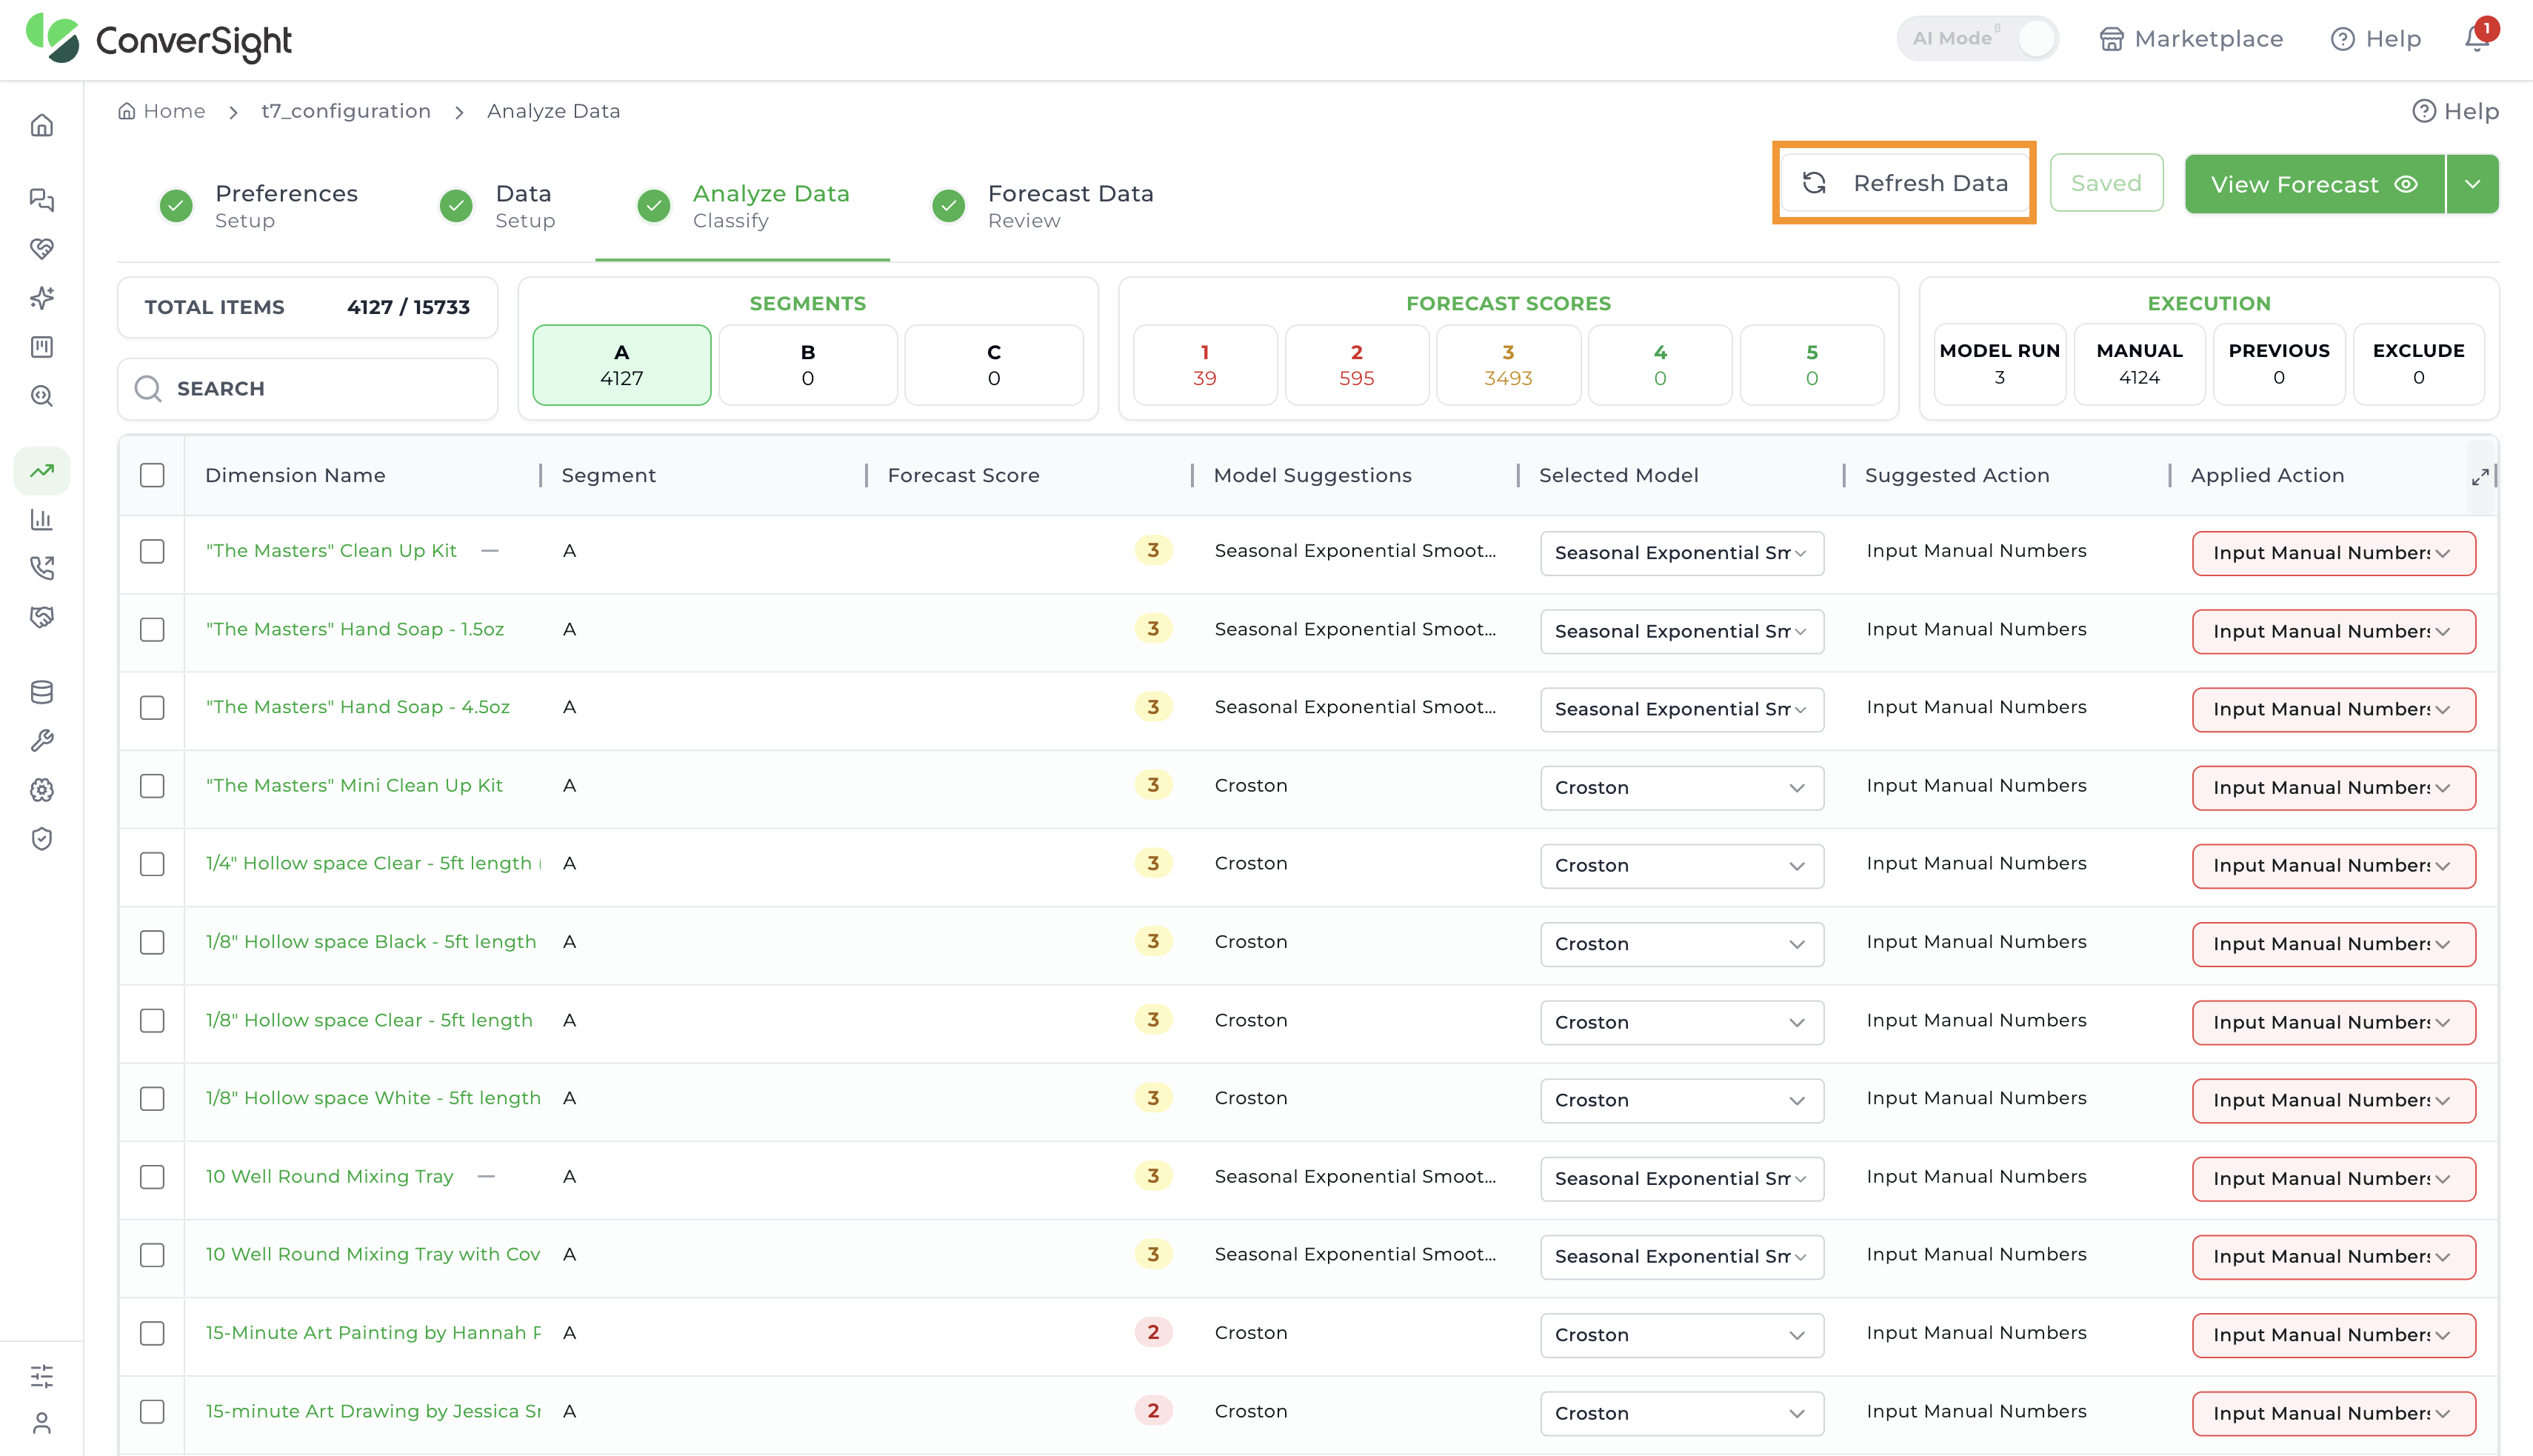The width and height of the screenshot is (2533, 1456).
Task: Open the View Forecast dropdown arrow
Action: tap(2472, 184)
